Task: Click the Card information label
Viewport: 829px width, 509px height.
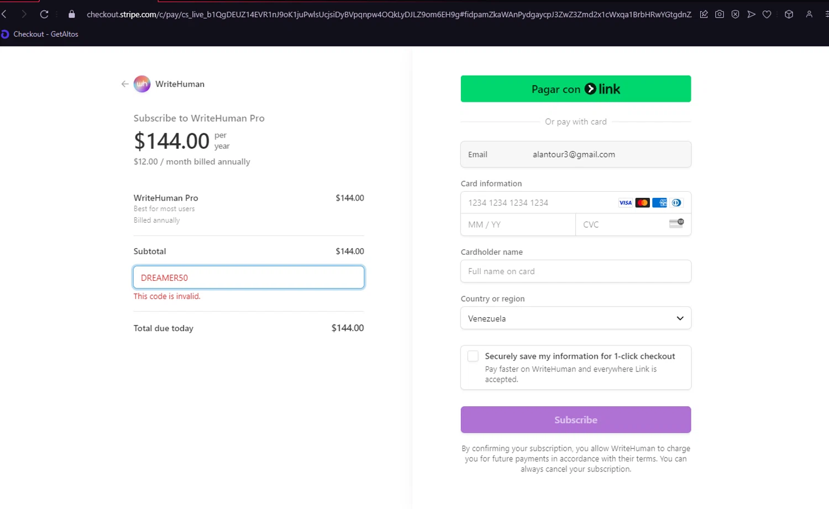Action: click(x=491, y=183)
